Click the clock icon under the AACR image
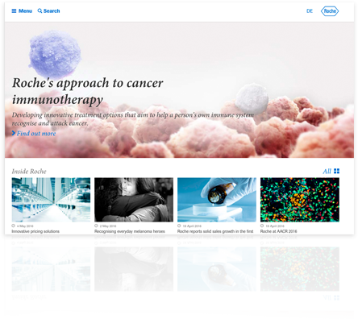The height and width of the screenshot is (319, 358). pos(262,226)
